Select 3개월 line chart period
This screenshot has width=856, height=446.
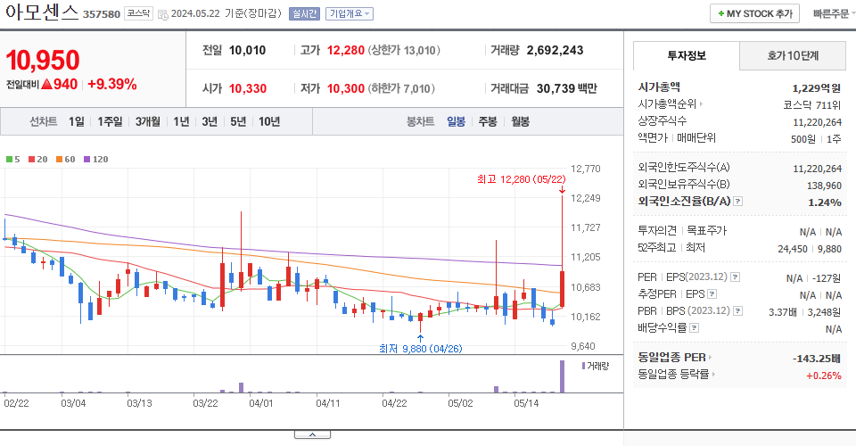point(148,121)
